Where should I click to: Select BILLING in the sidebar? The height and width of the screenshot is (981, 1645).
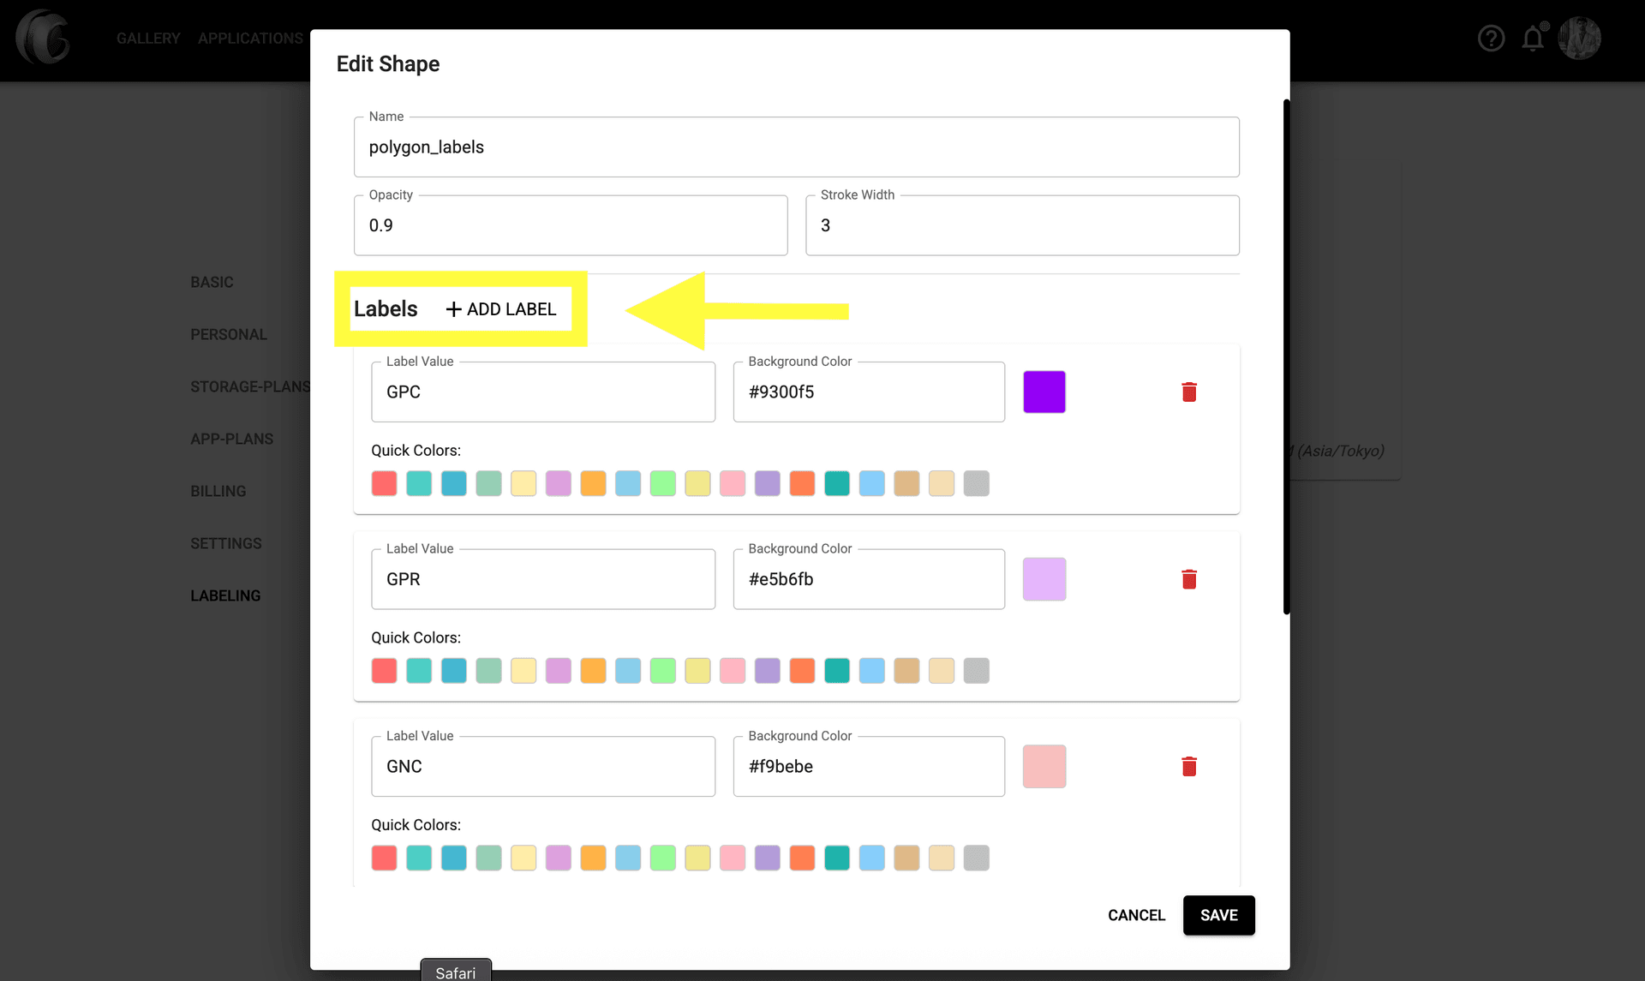pyautogui.click(x=218, y=490)
